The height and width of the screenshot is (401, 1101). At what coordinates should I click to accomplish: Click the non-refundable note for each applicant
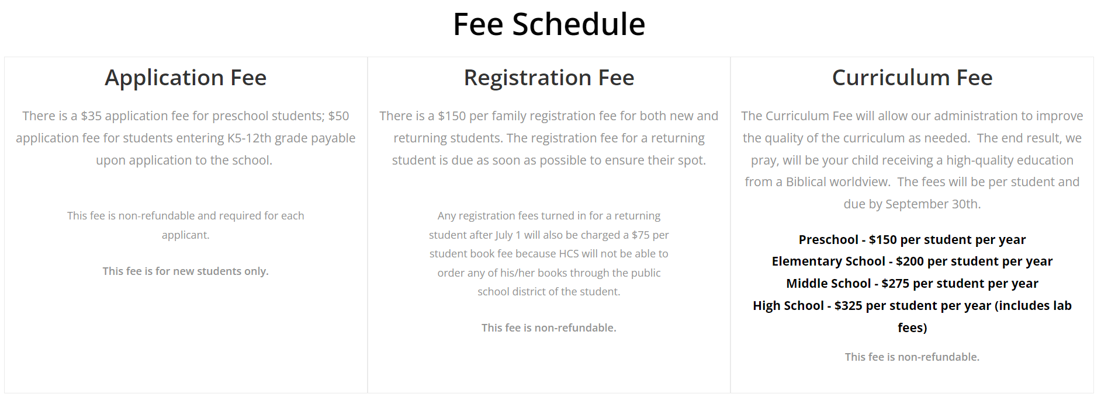point(186,225)
